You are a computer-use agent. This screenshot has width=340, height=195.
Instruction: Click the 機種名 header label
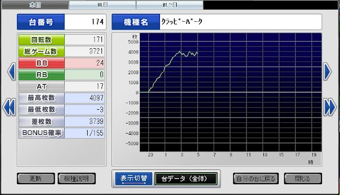click(136, 22)
